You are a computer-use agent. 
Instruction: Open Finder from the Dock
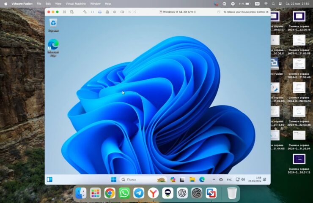click(x=81, y=193)
